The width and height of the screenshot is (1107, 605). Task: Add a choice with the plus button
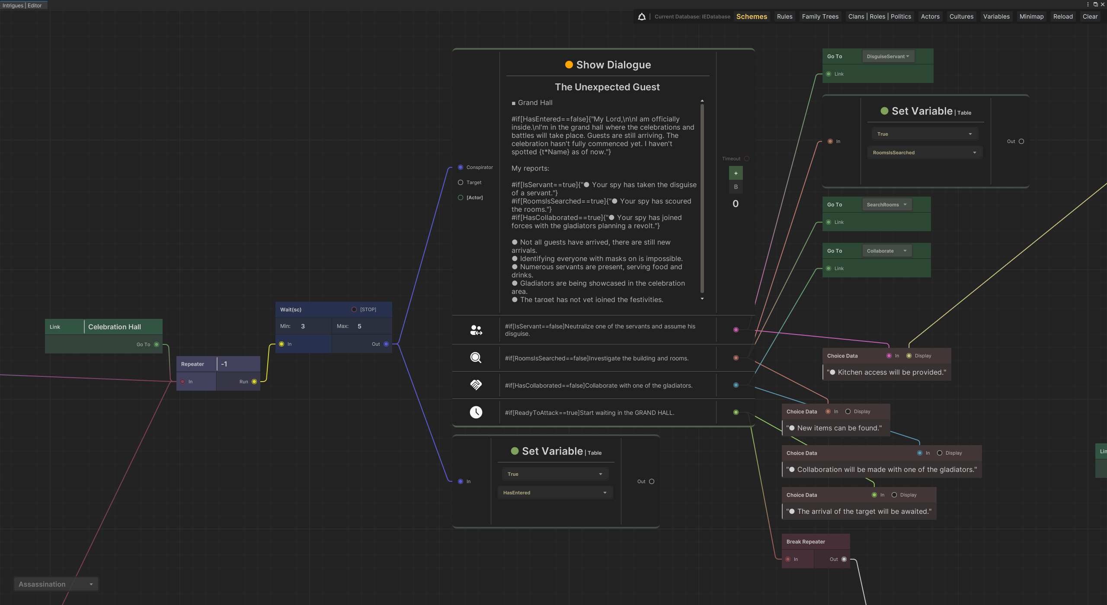[x=736, y=173]
